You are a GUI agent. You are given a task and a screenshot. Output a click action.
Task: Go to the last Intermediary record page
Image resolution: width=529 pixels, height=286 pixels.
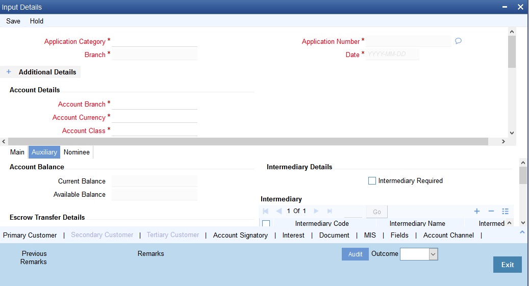(330, 211)
